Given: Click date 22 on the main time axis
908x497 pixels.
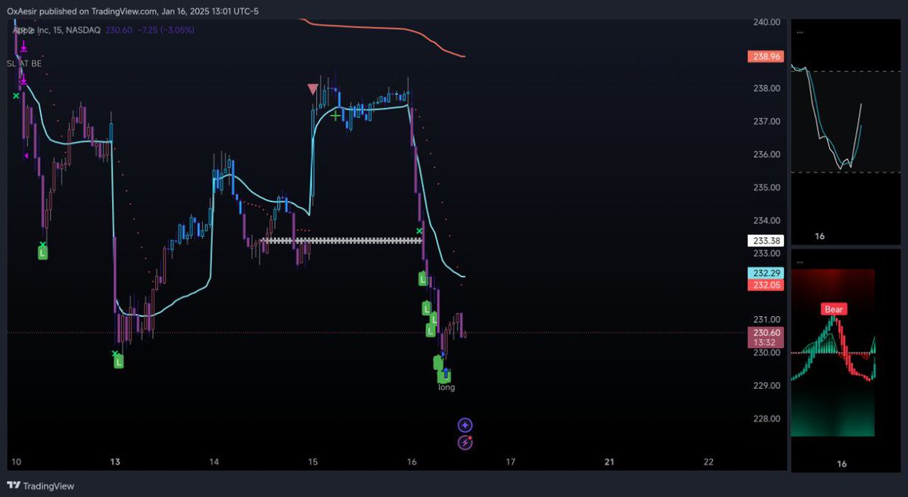Looking at the screenshot, I should point(708,461).
